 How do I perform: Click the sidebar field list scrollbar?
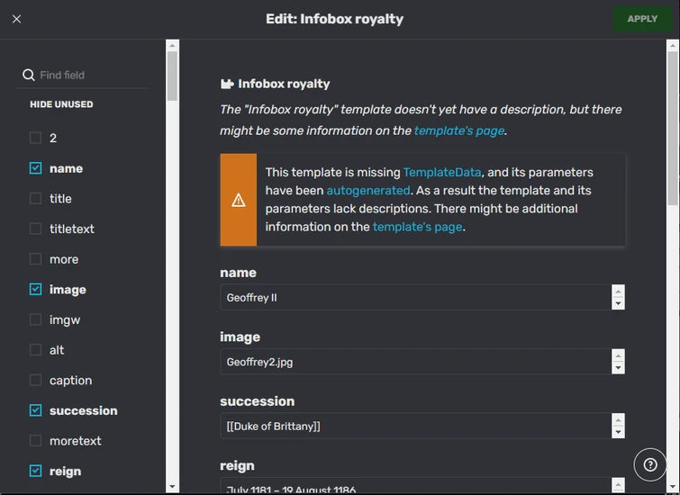pos(172,270)
